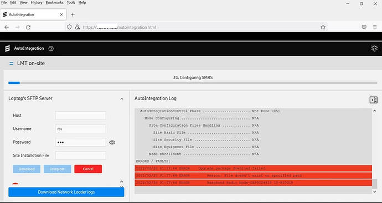This screenshot has width=382, height=203.
Task: Open the History menu
Action: pos(37,2)
